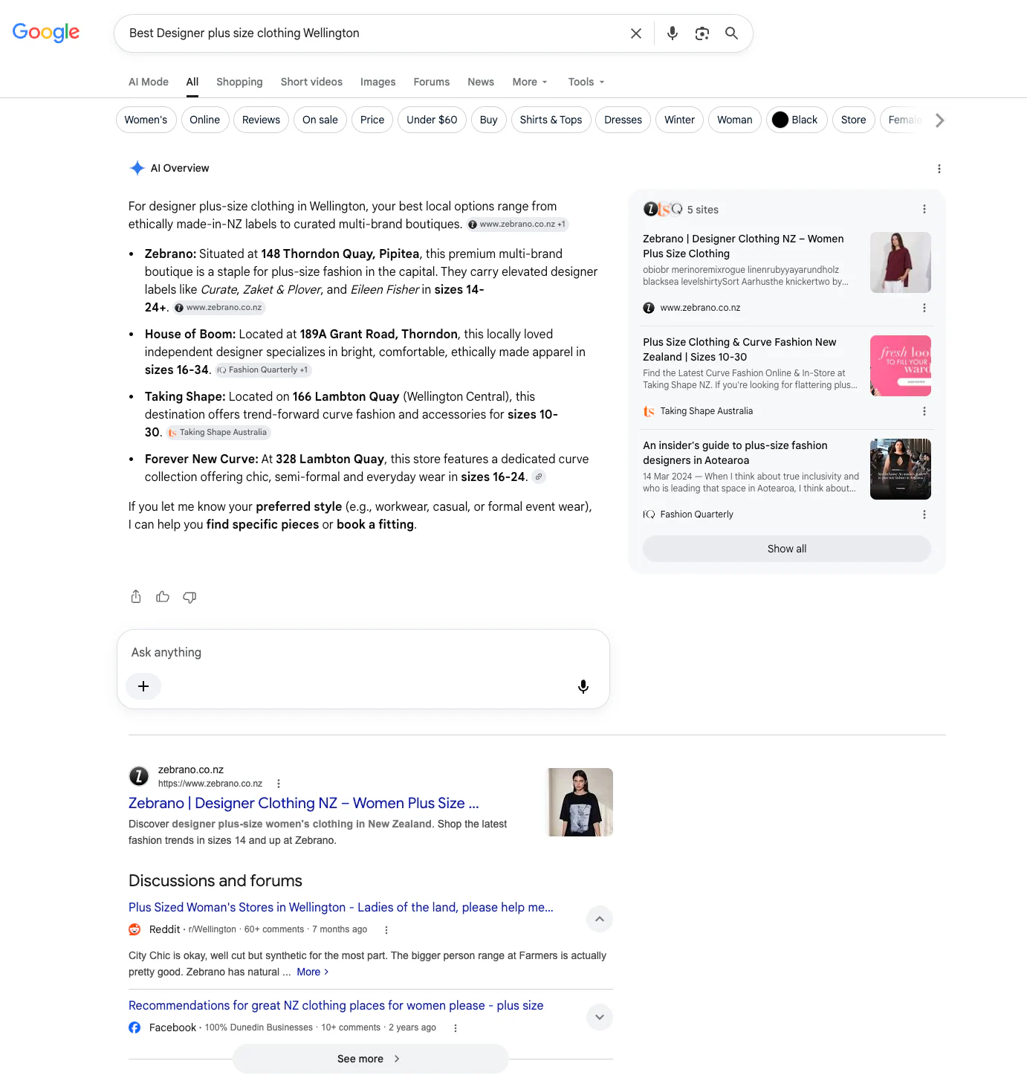Open Zebrano result thumbnail image
Viewport: 1027px width, 1084px height.
pos(580,802)
